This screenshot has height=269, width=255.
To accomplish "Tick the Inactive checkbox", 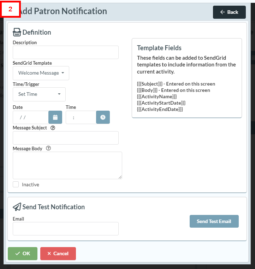I will tap(16, 185).
